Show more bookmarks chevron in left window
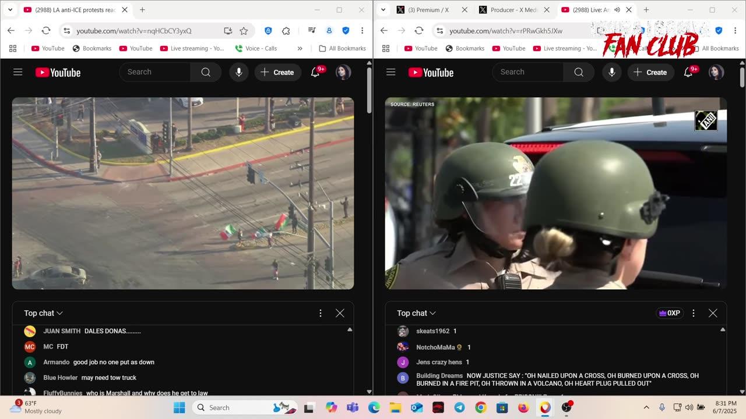This screenshot has width=746, height=419. click(300, 48)
